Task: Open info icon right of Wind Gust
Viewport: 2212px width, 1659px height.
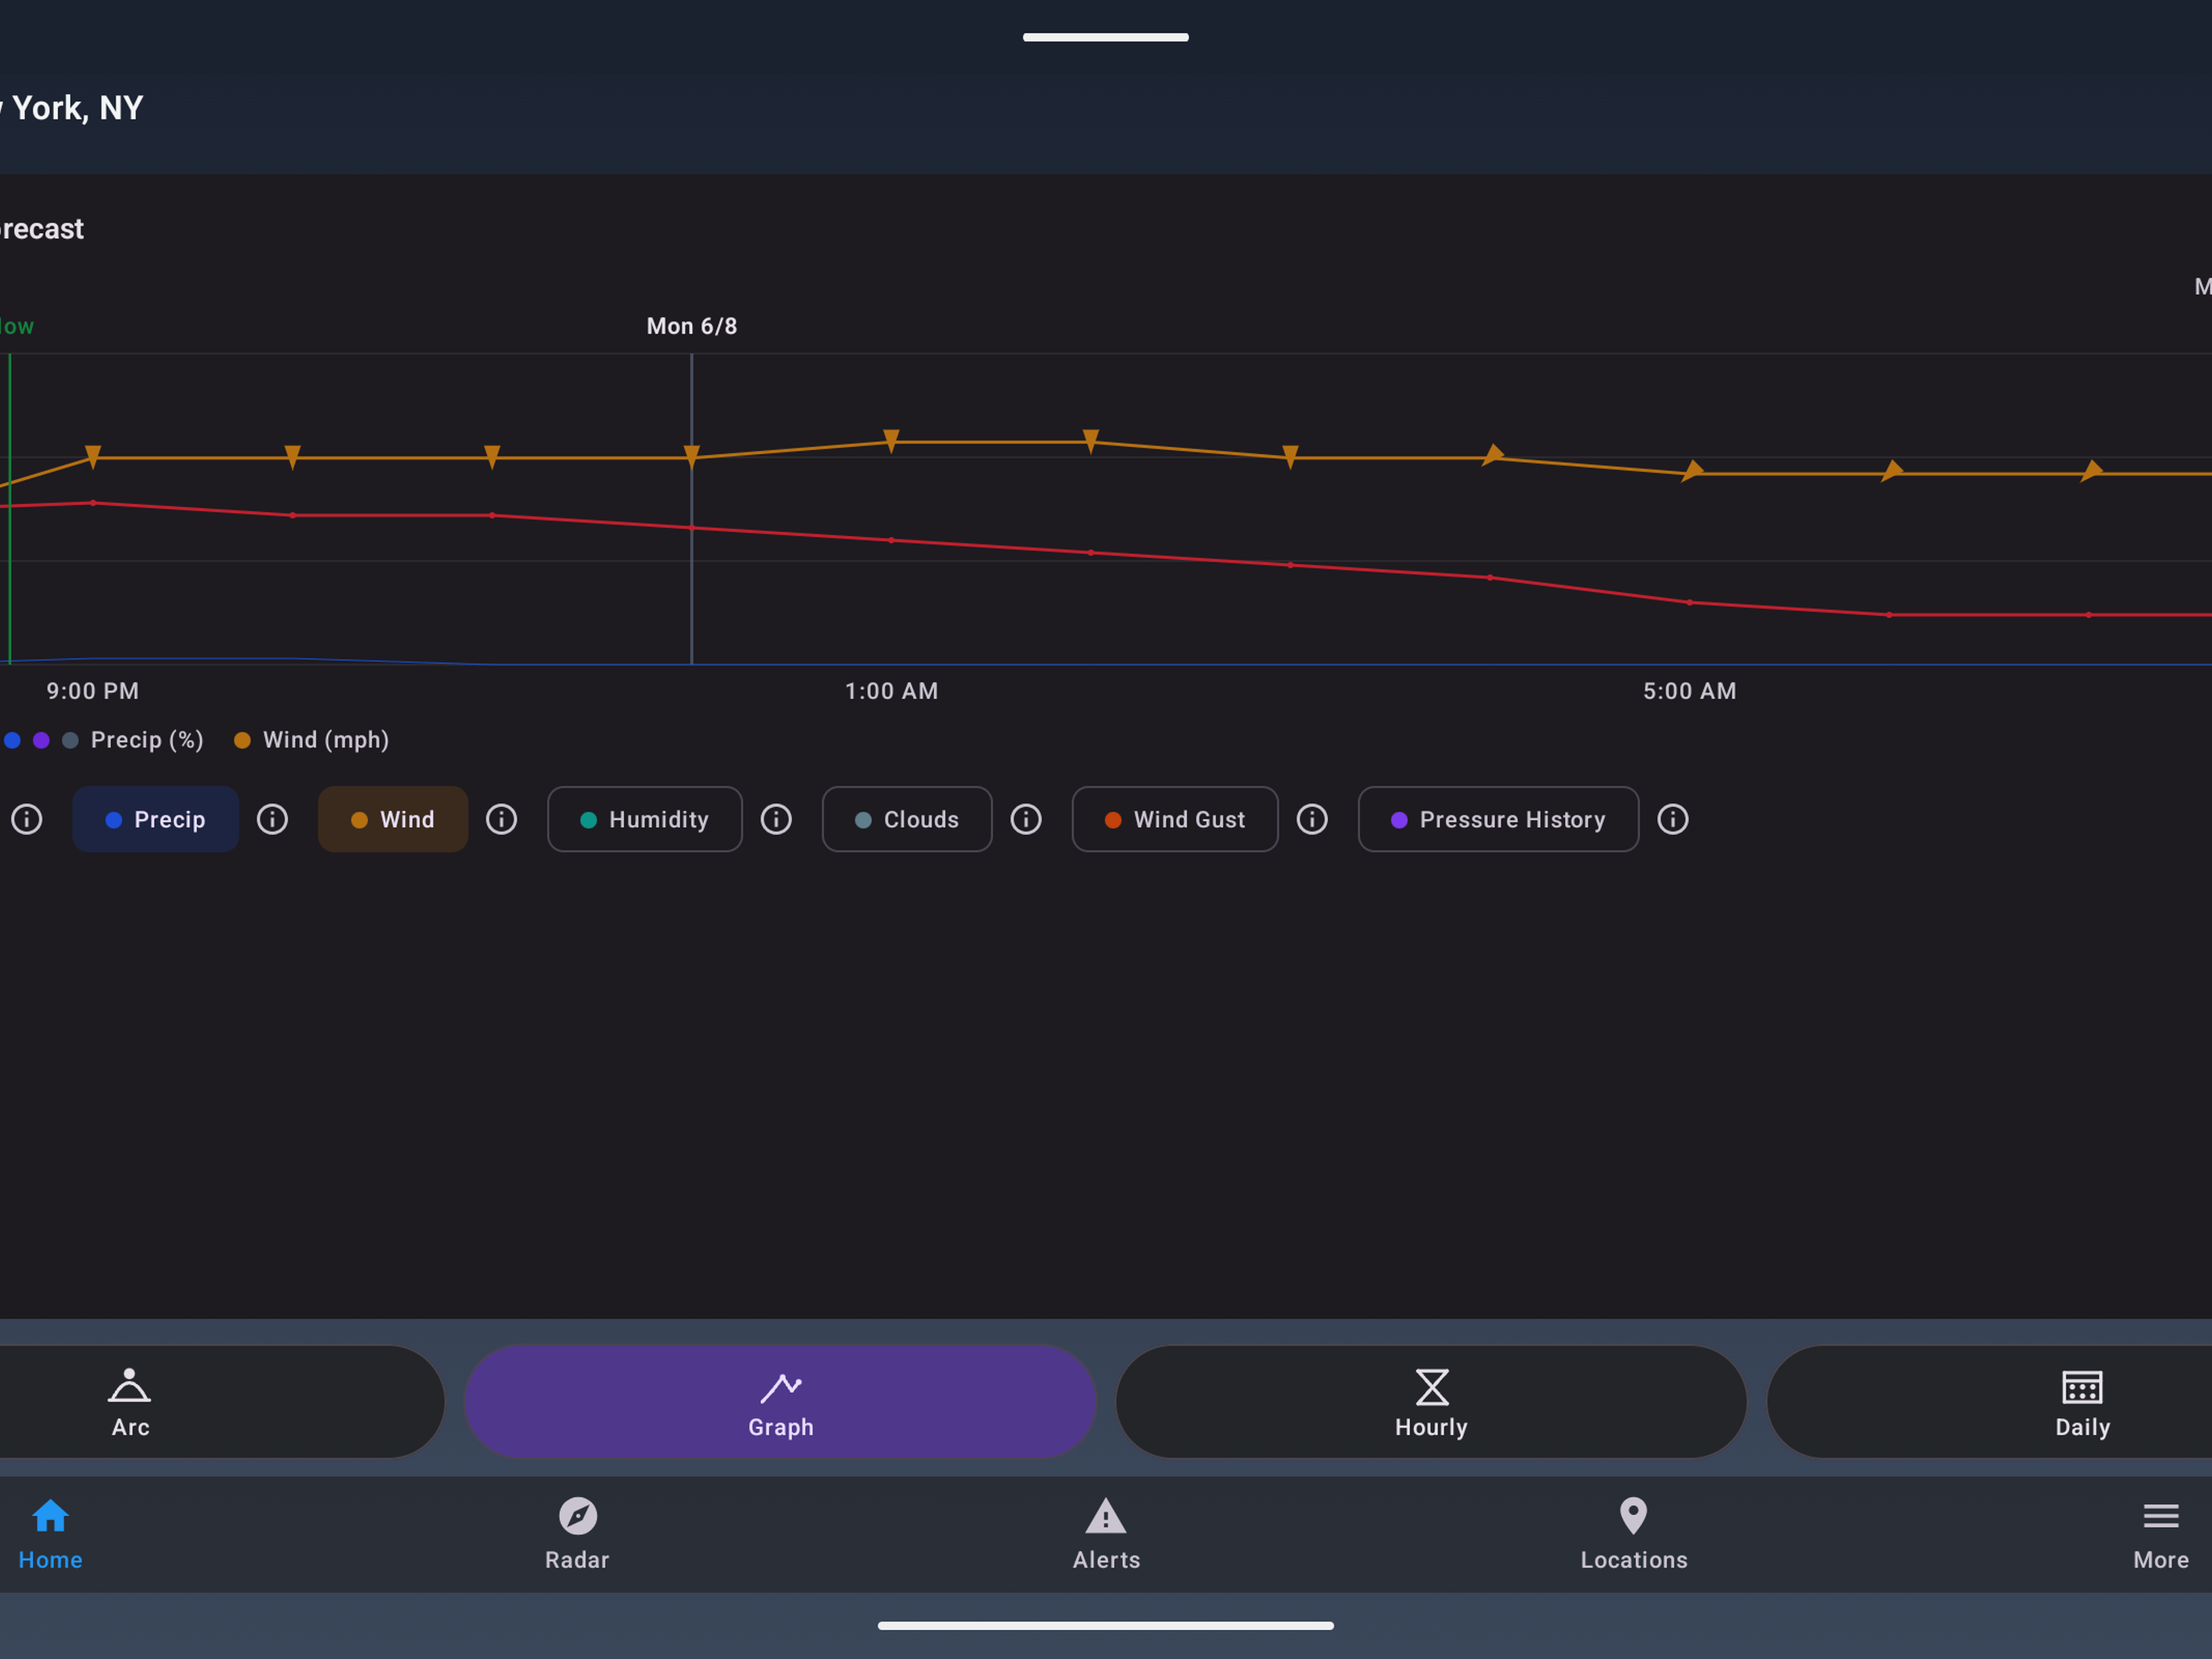Action: (1312, 819)
